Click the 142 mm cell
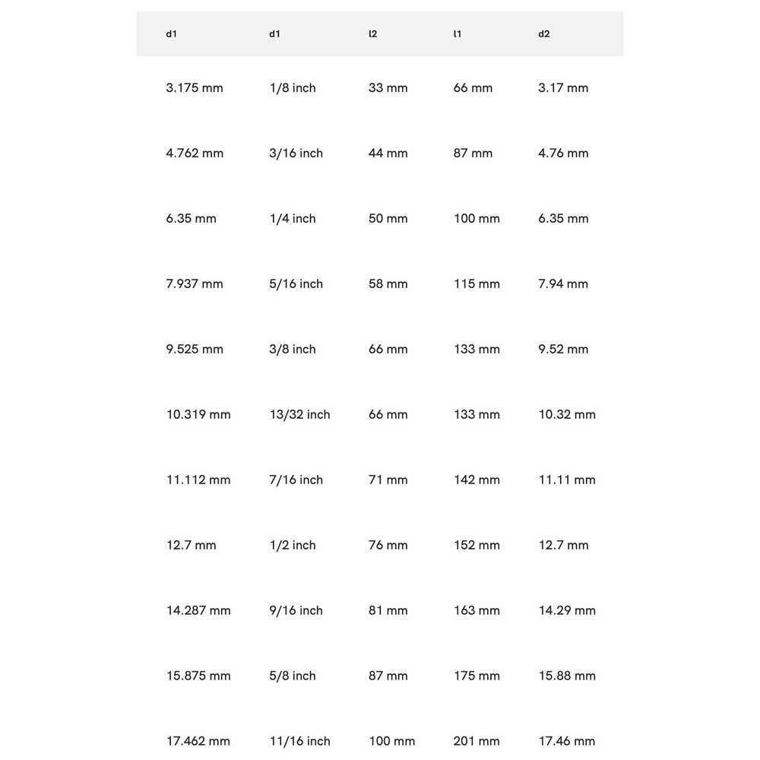Screen dimensions: 760x760 pyautogui.click(x=477, y=480)
